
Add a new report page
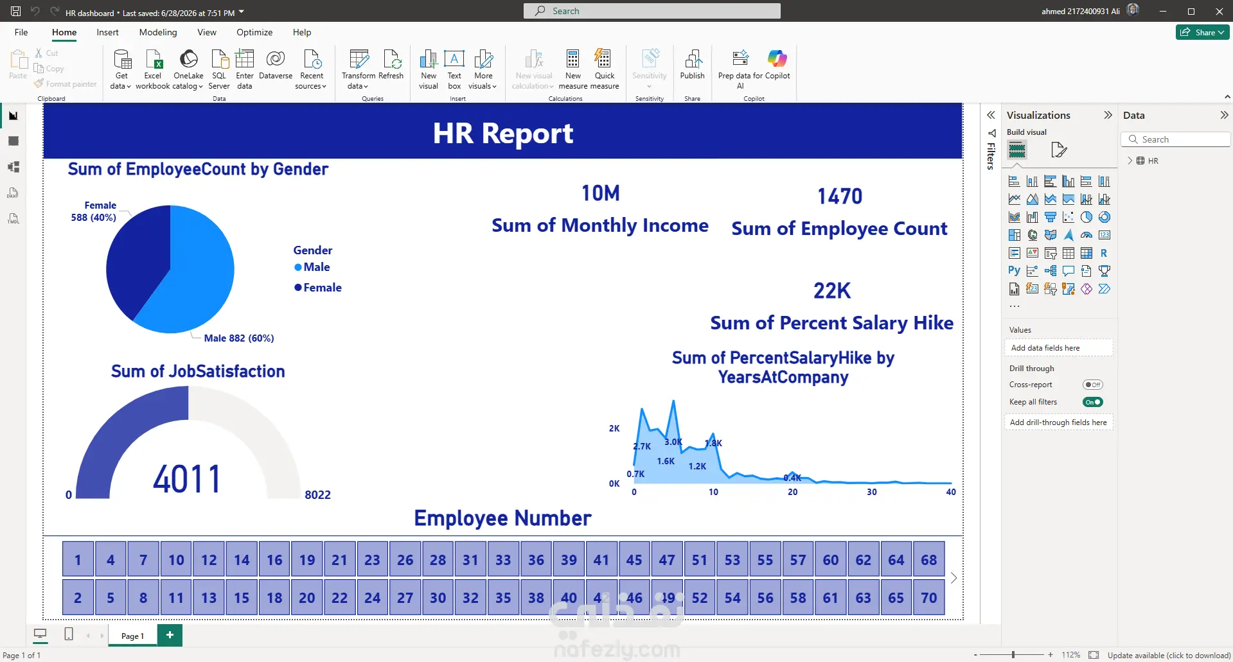[x=170, y=635]
